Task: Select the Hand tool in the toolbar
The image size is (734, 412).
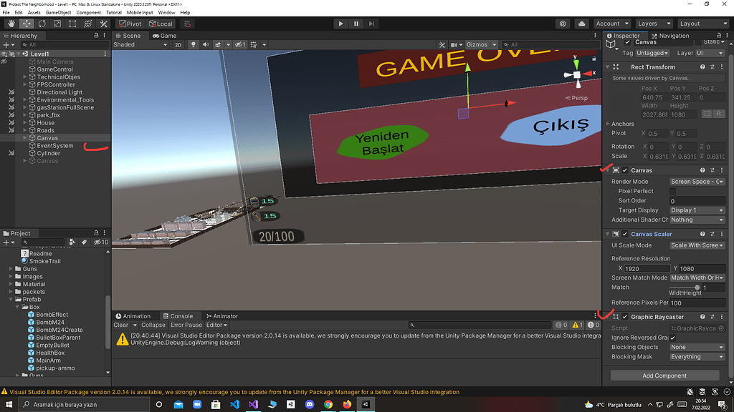Action: coord(12,24)
